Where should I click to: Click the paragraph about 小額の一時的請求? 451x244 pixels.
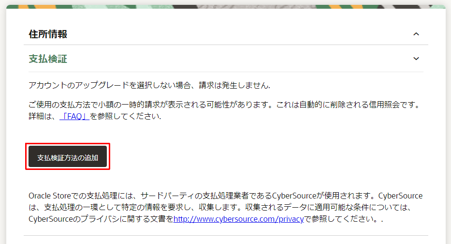225,110
